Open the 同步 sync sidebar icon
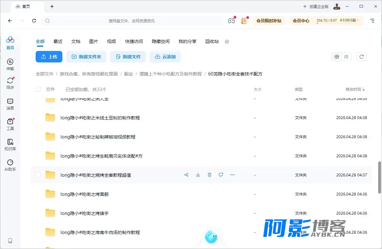 pos(10,83)
